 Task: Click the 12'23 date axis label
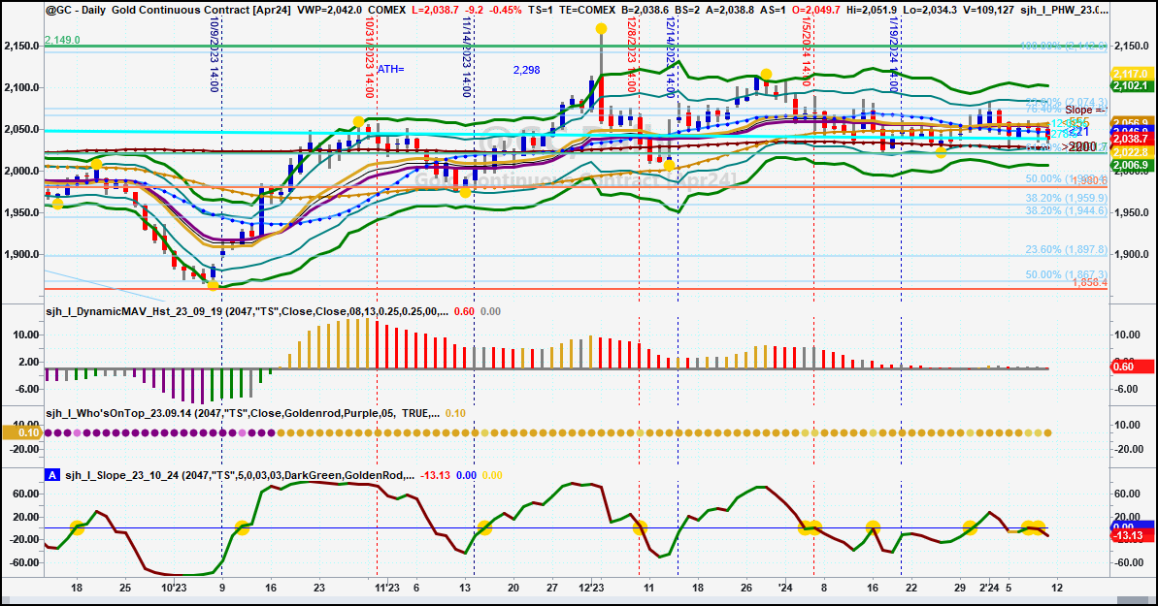pyautogui.click(x=591, y=589)
